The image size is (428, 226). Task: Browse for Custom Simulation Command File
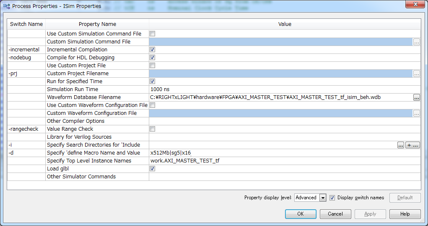[417, 42]
